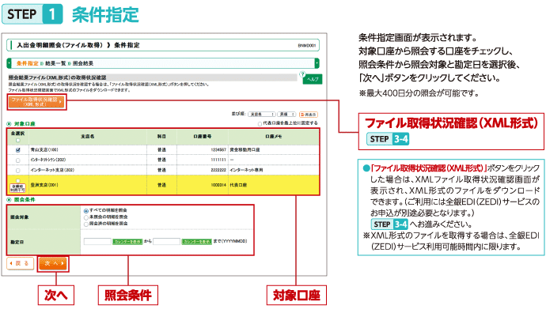The height and width of the screenshot is (309, 546).
Task: Click the end 勘定日 date input field
Action: click(x=166, y=241)
